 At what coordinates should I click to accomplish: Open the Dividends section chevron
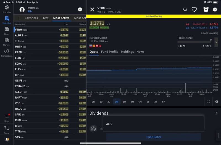[216, 113]
